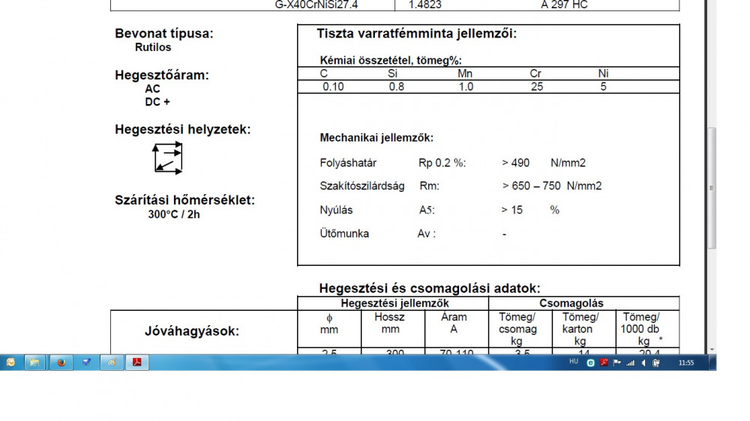Click the Show desktop strip
750x421 pixels.
click(x=712, y=363)
